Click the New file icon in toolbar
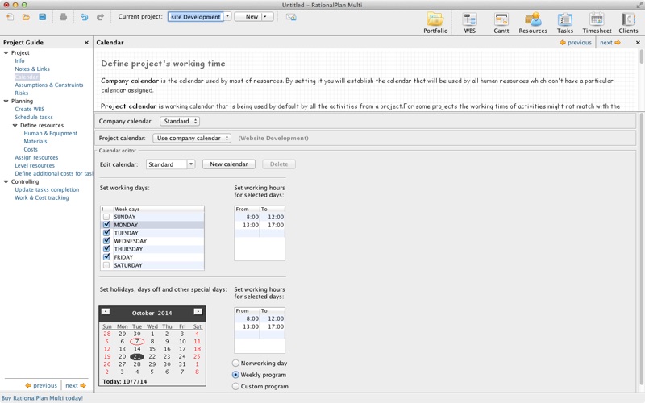645x403 pixels. click(10, 17)
